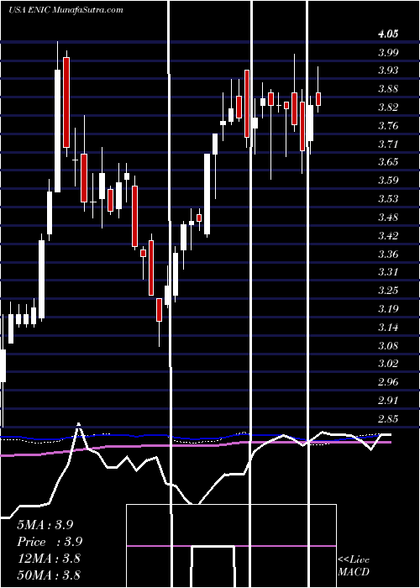
Task: Click the 5MA : 3.9 readout
Action: click(x=45, y=525)
